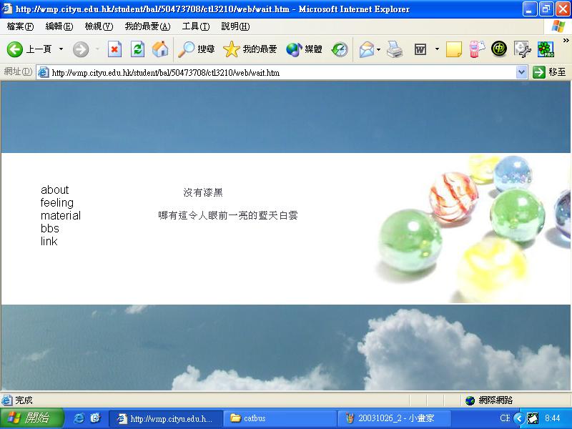Open the History clock icon
Viewport: 572px width, 429px height.
click(x=340, y=49)
